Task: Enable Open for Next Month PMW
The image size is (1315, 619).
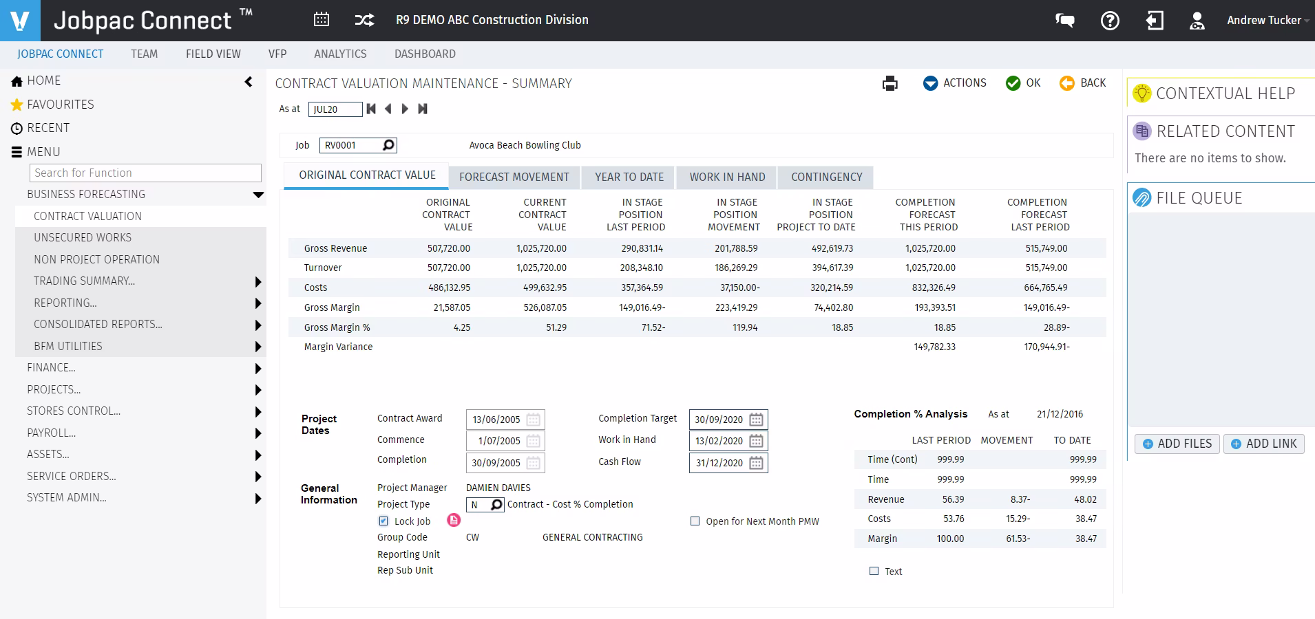Action: coord(695,521)
